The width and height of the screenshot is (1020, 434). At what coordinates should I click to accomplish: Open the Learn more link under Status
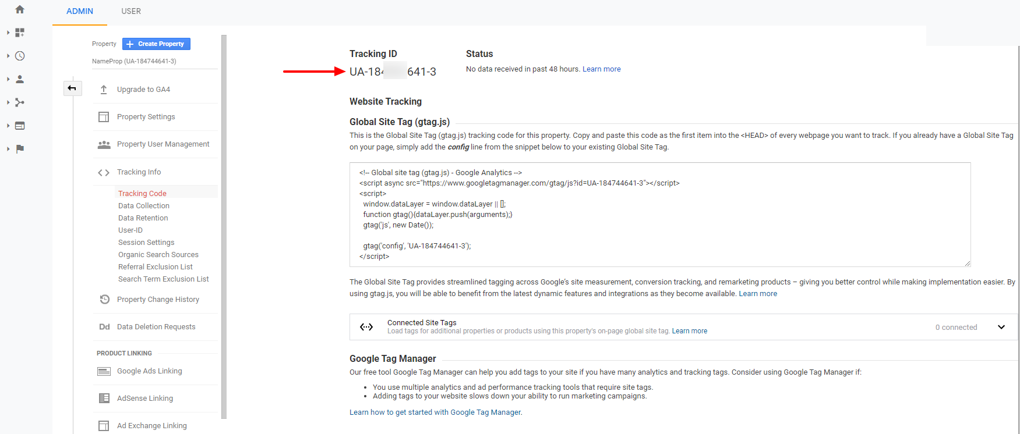coord(601,69)
